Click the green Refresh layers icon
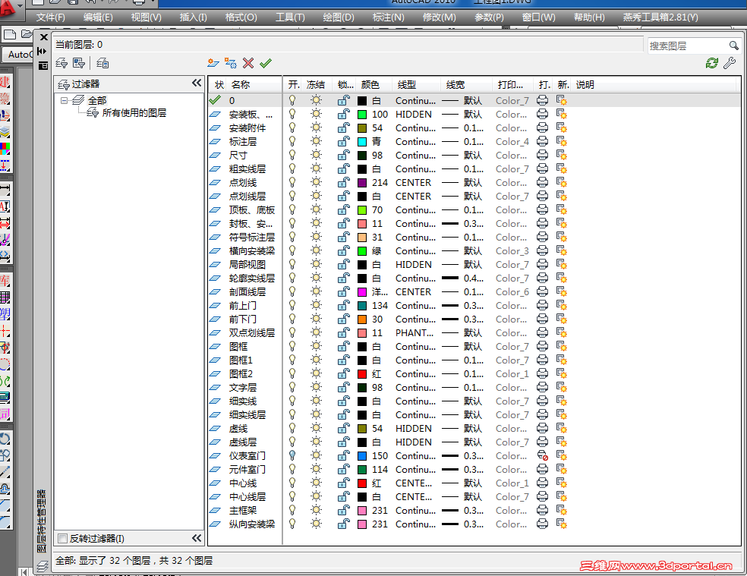747x576 pixels. point(712,63)
